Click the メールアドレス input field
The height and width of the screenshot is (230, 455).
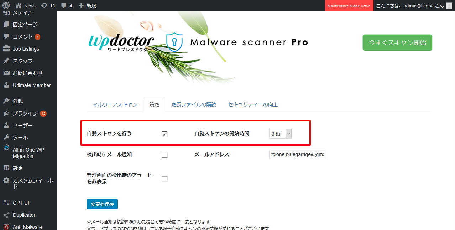pyautogui.click(x=297, y=155)
